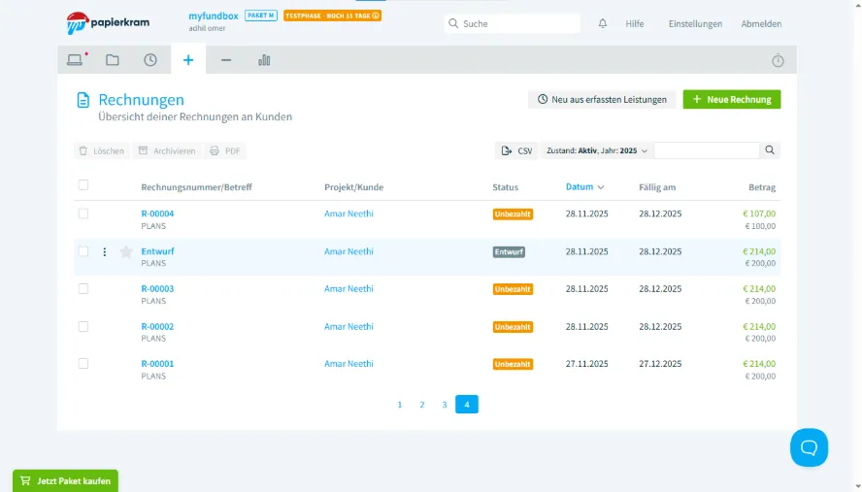Image resolution: width=862 pixels, height=492 pixels.
Task: Click the Archivieren button
Action: point(167,150)
